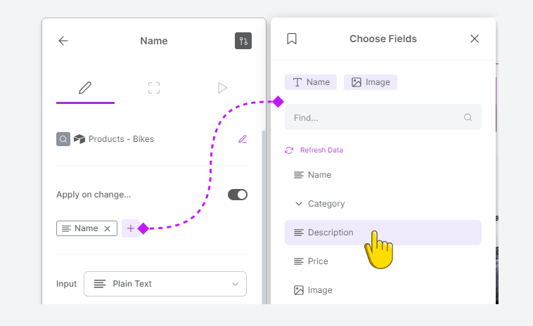Click the magnifier icon in the Find box
The height and width of the screenshot is (326, 533).
point(468,117)
